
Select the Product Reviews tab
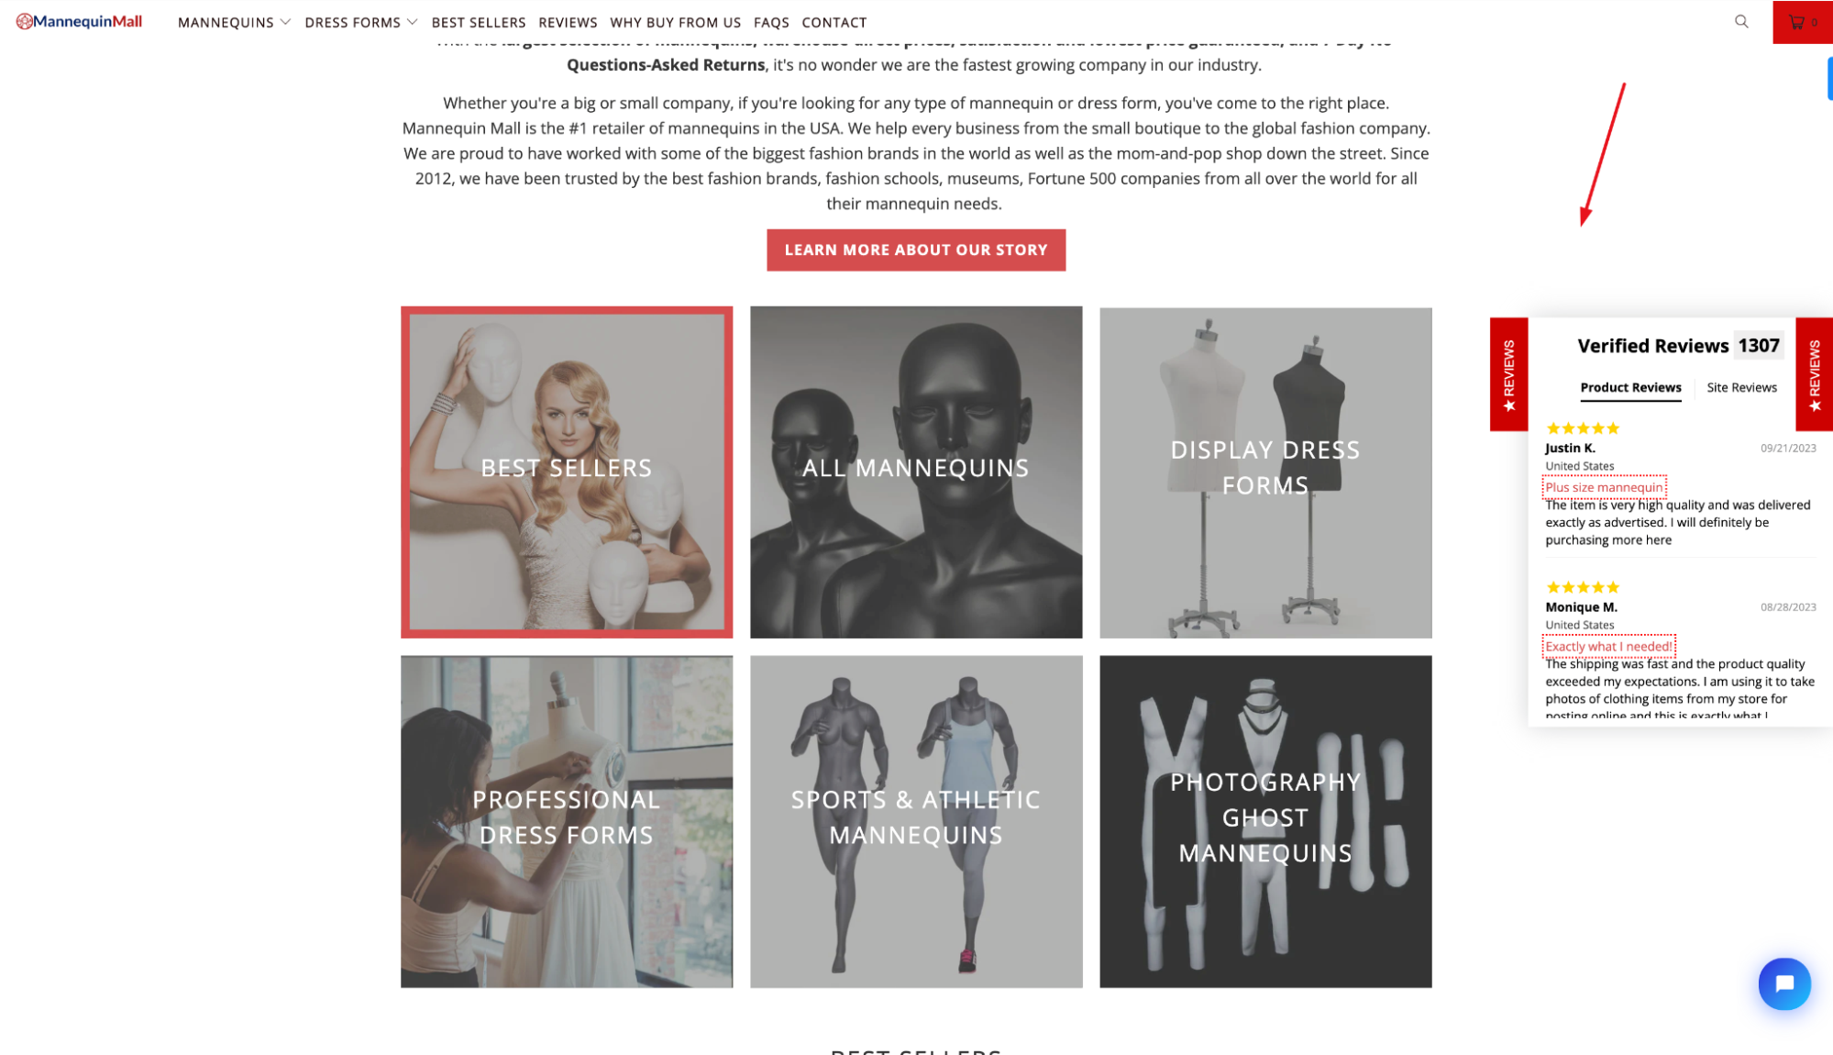coord(1630,388)
